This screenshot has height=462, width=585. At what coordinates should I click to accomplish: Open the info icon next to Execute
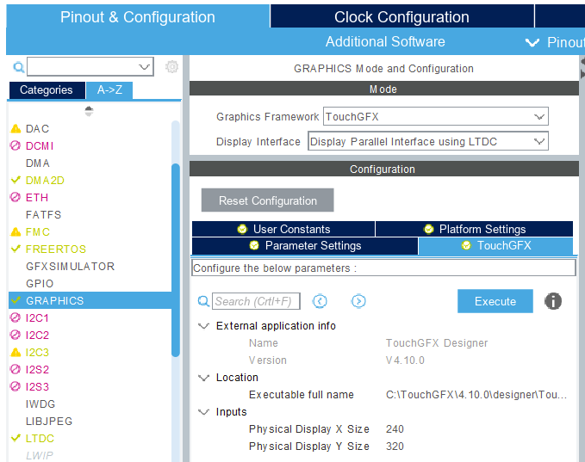(553, 301)
